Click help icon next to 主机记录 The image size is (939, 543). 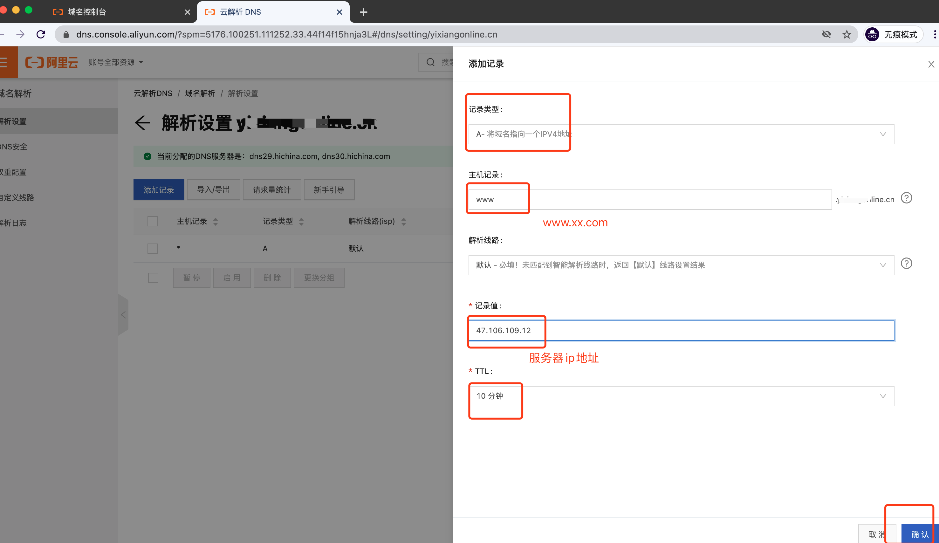906,198
